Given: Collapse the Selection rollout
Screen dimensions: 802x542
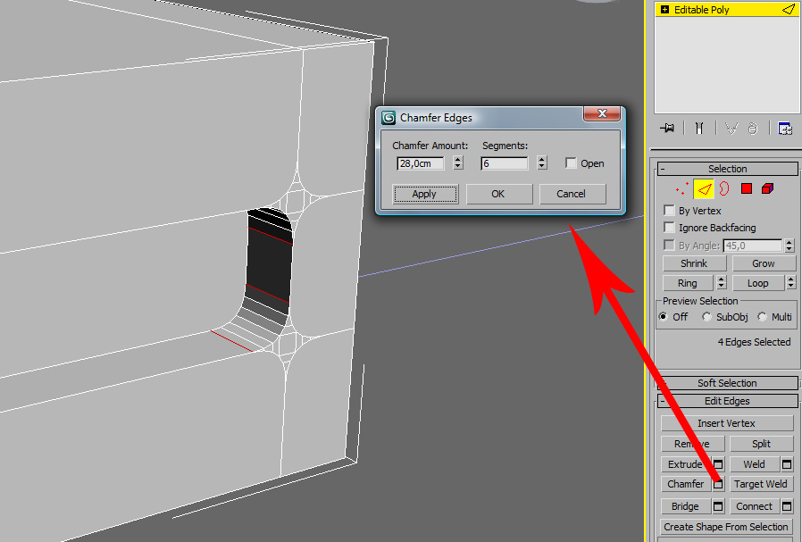Looking at the screenshot, I should [x=727, y=169].
